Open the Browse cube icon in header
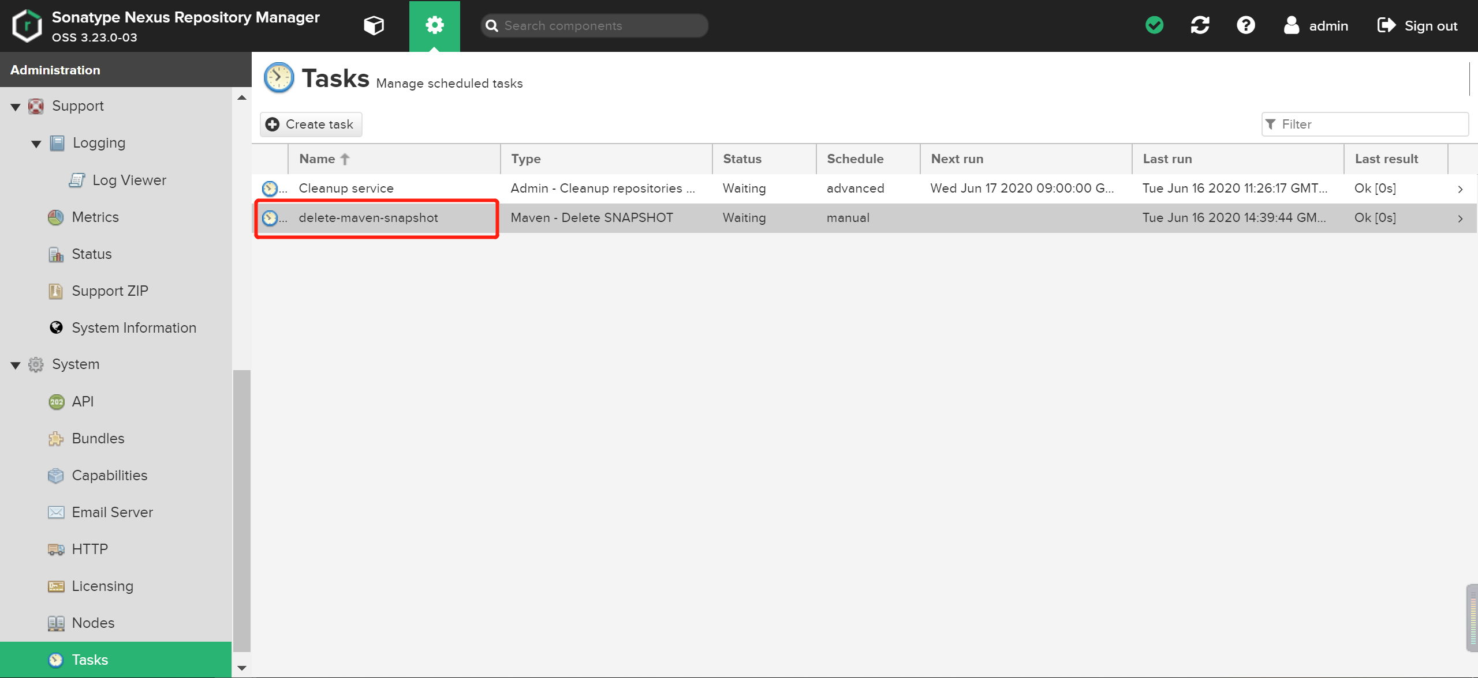This screenshot has height=678, width=1478. click(374, 25)
